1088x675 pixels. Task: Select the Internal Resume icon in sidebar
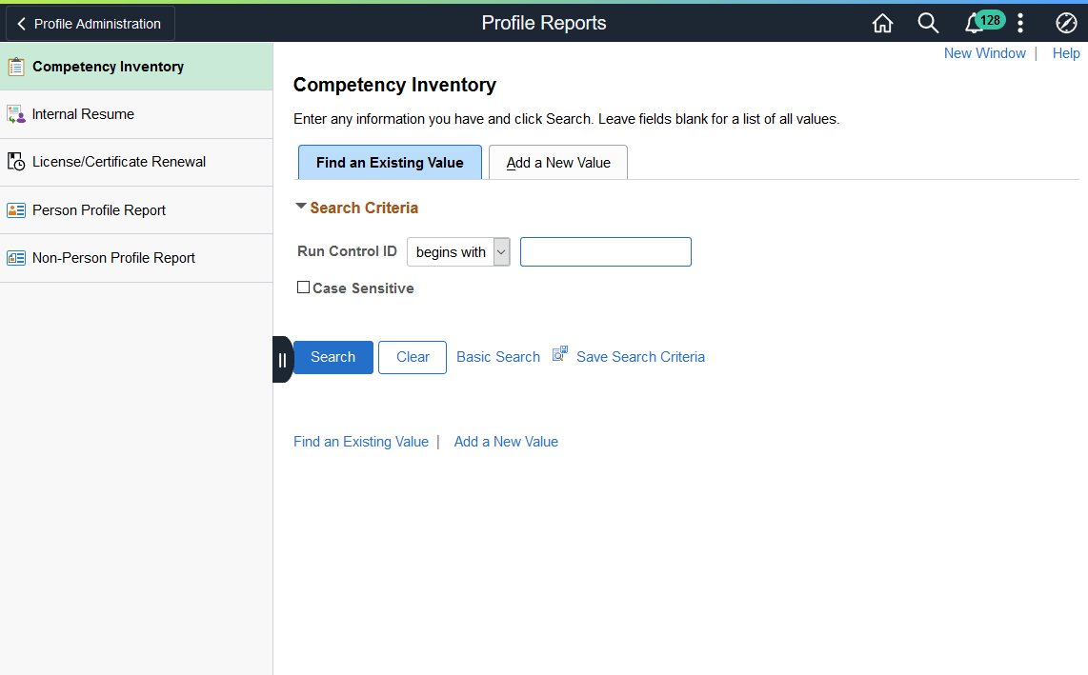point(16,113)
